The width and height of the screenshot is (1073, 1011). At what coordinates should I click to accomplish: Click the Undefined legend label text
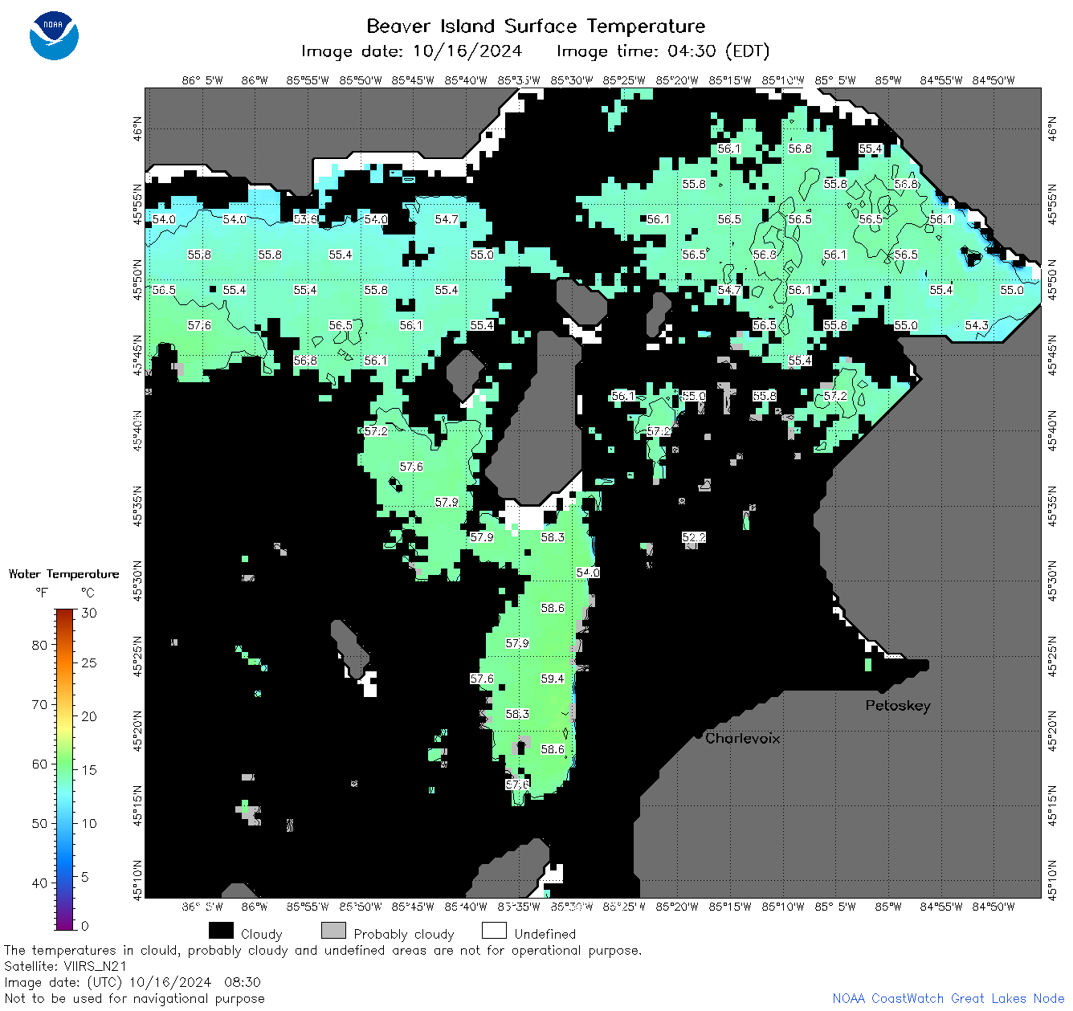[545, 934]
